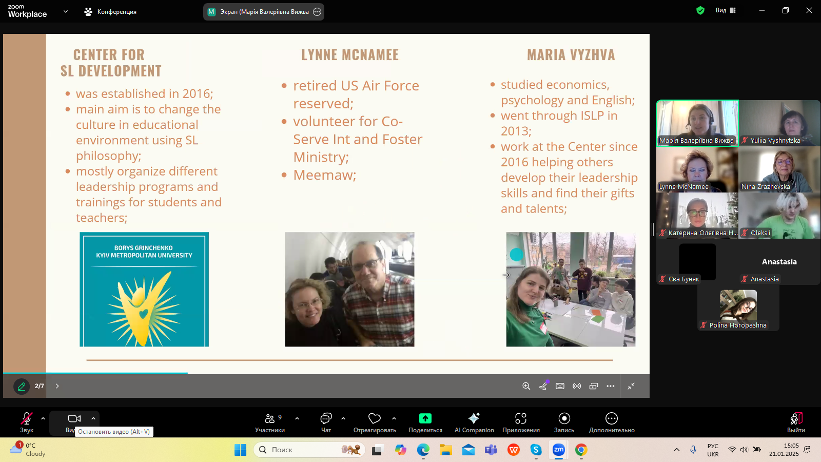This screenshot has height=462, width=821.
Task: Open the Вид view menu
Action: (726, 10)
